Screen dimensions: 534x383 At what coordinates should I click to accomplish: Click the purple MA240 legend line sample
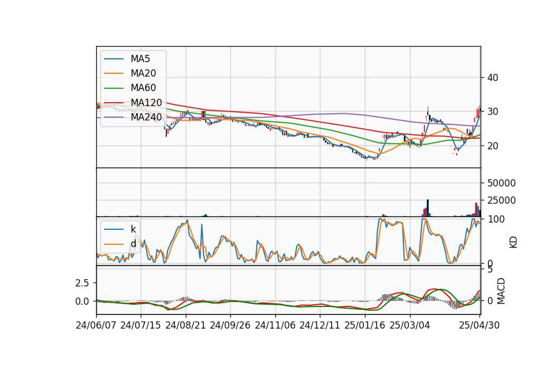point(113,117)
